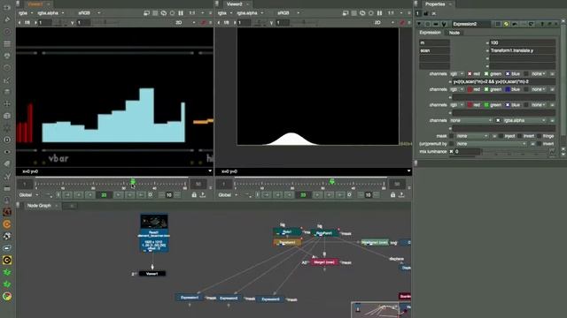Screen dimensions: 567x318
Task: Open the (un)premult by none dropdown
Action: tap(492, 144)
